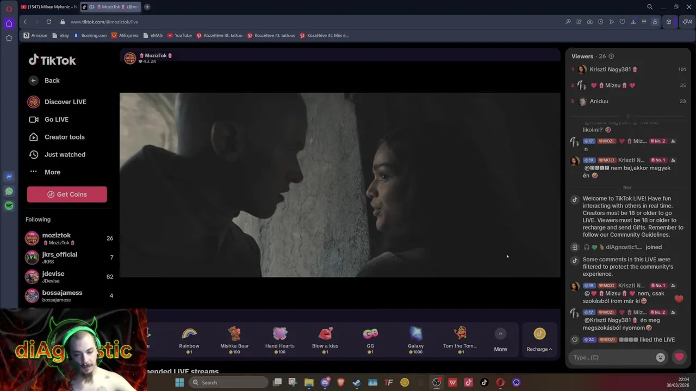
Task: Send the Tom the Tom gift
Action: [460, 340]
